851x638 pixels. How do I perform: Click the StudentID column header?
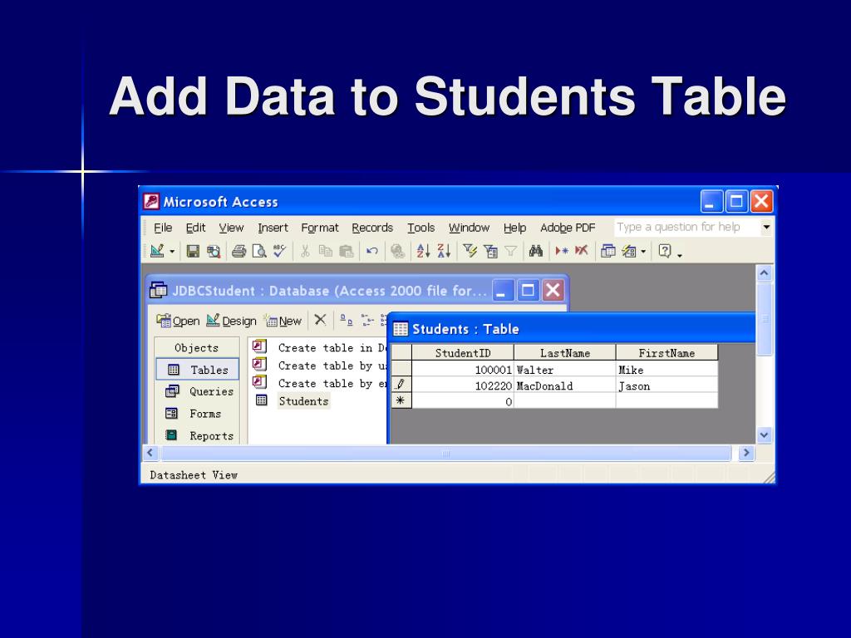[463, 353]
